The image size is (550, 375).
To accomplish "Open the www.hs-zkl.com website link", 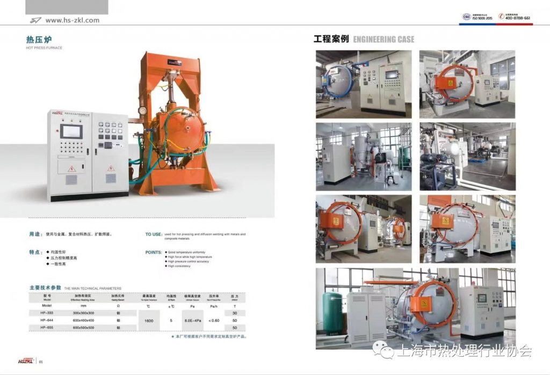I will tap(72, 20).
